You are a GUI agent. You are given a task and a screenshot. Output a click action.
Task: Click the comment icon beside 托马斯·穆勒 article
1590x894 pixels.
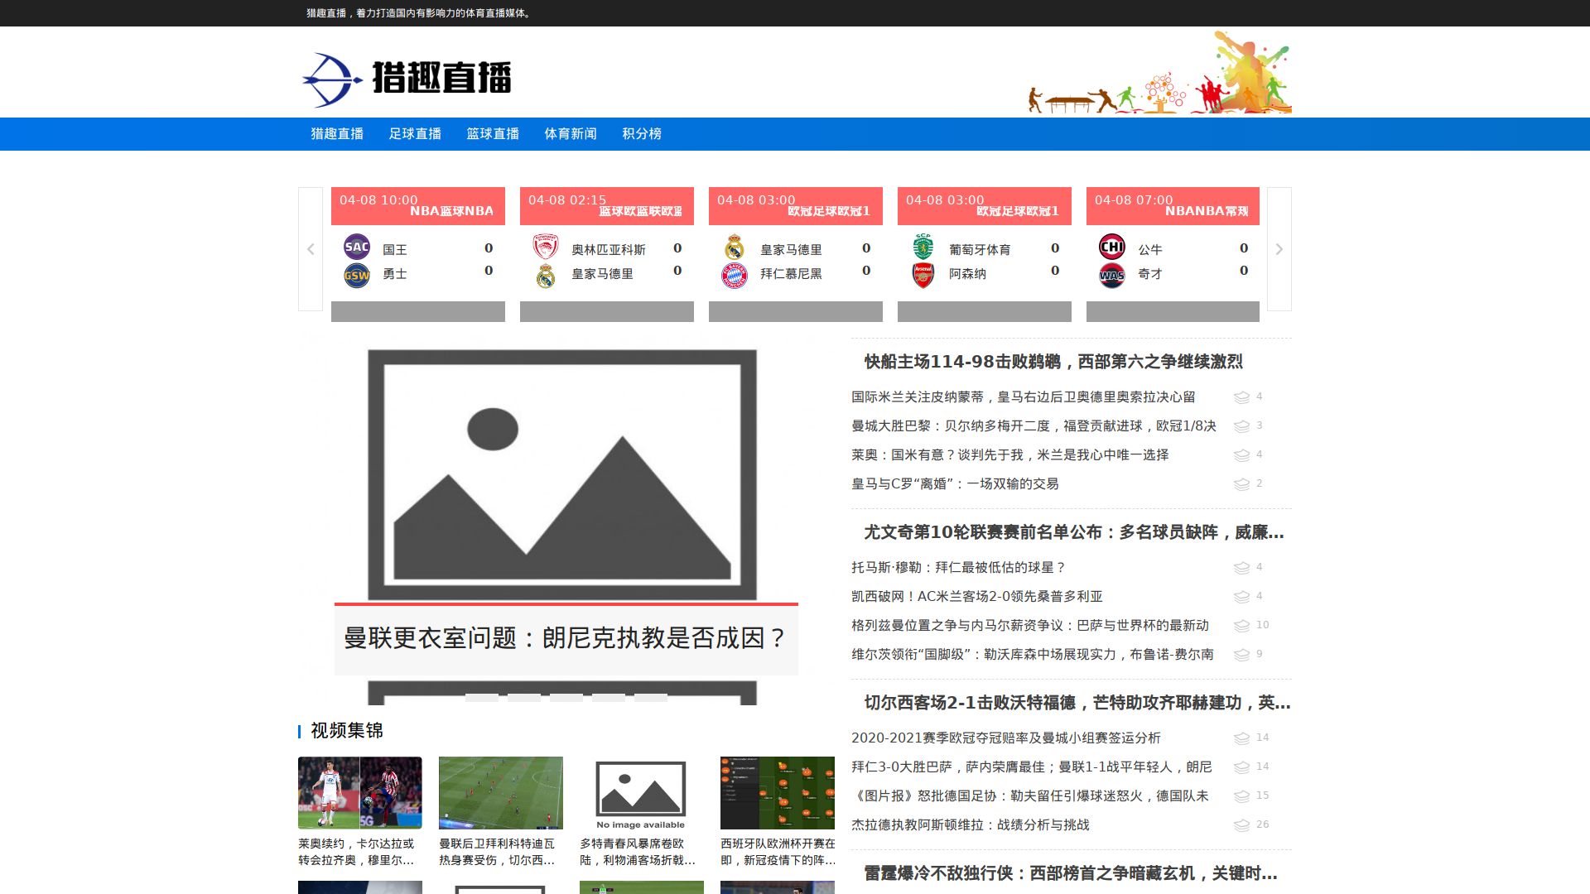1241,568
